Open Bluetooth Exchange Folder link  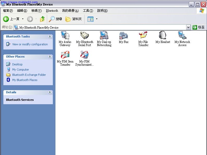coord(29,75)
